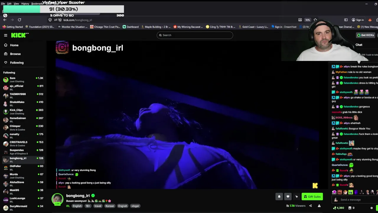Open Suspendas channel in sidebar
Viewport: 378px width, 213px height.
(x=23, y=151)
